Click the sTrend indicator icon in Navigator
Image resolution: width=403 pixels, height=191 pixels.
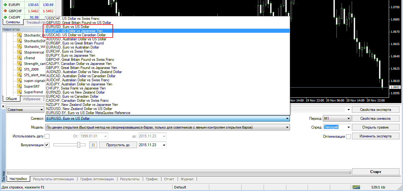click(20, 58)
